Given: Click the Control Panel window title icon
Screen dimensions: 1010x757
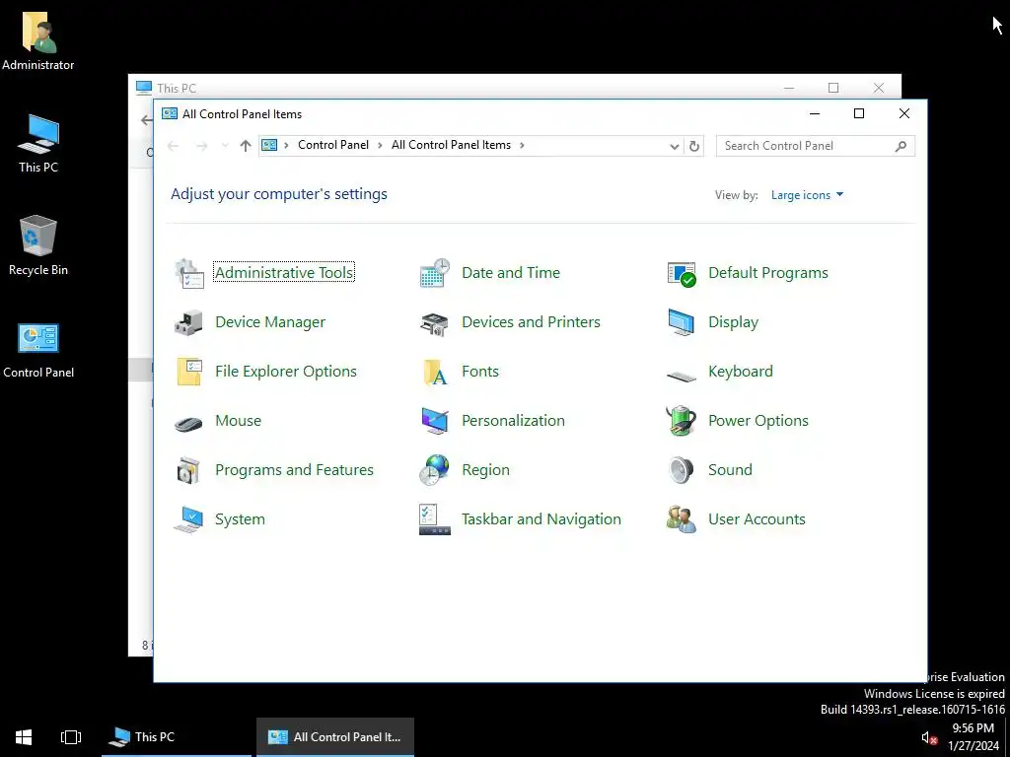Looking at the screenshot, I should [x=170, y=114].
